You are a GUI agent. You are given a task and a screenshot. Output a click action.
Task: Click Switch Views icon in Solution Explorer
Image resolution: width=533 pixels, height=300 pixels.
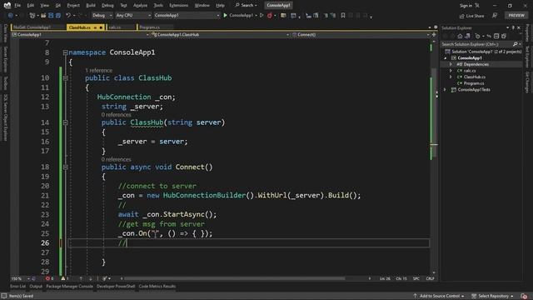(x=468, y=36)
